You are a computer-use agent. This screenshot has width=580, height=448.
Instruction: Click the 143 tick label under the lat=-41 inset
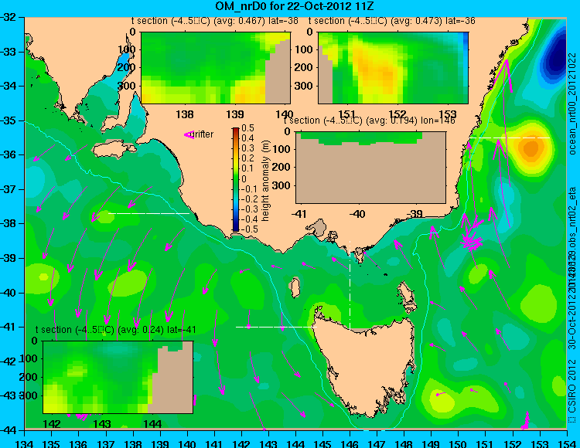click(102, 423)
